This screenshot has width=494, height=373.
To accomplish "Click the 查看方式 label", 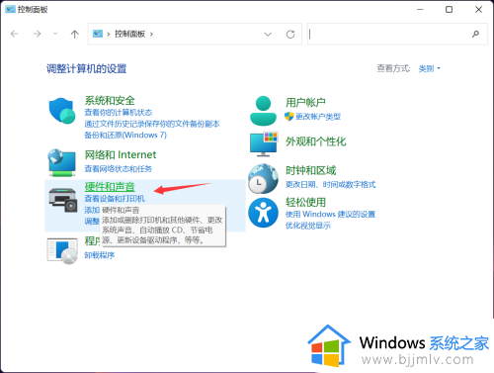I will click(x=393, y=68).
